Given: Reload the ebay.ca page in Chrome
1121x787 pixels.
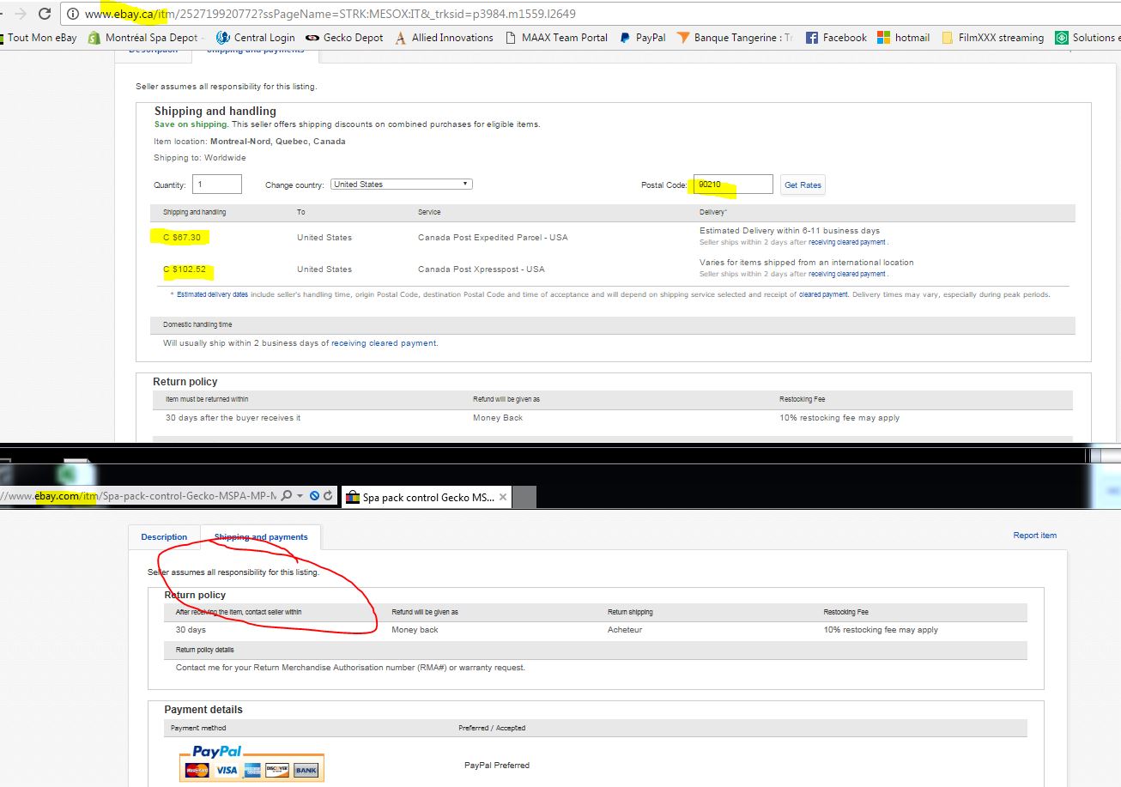Looking at the screenshot, I should 45,14.
